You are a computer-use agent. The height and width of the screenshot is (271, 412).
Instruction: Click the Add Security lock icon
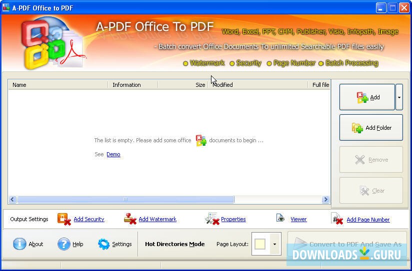pos(64,219)
